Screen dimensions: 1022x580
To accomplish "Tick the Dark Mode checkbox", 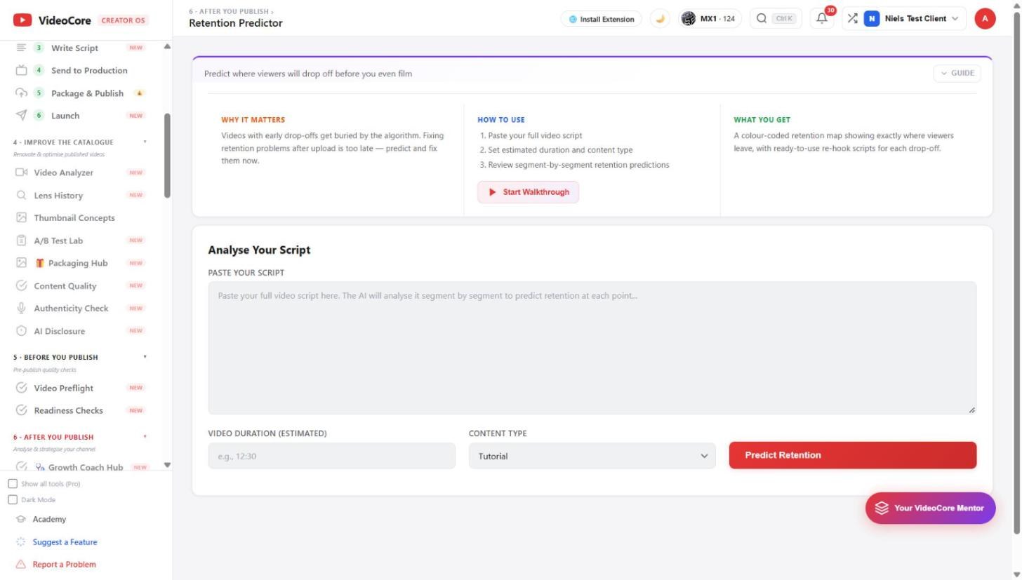I will coord(13,500).
